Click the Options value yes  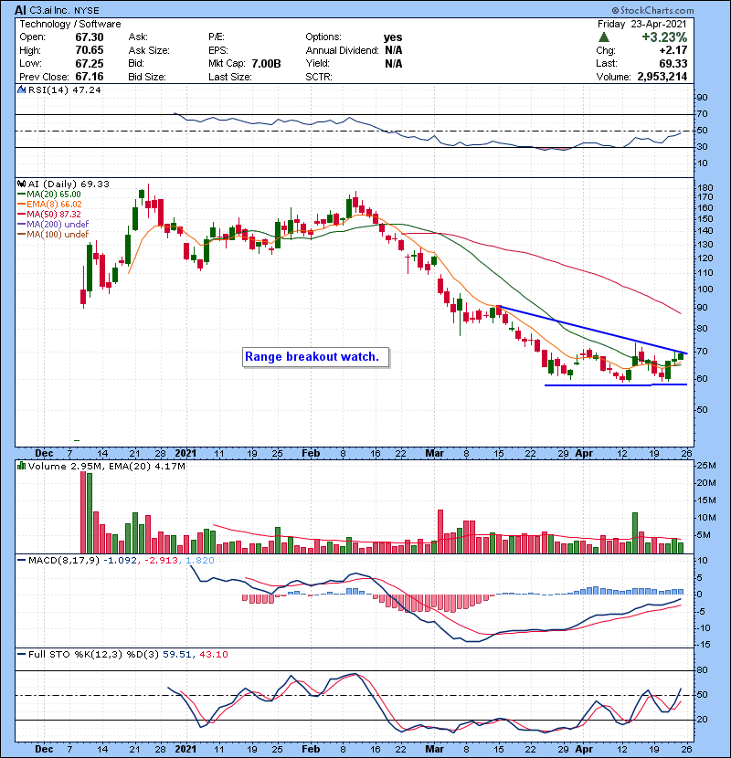pyautogui.click(x=393, y=37)
